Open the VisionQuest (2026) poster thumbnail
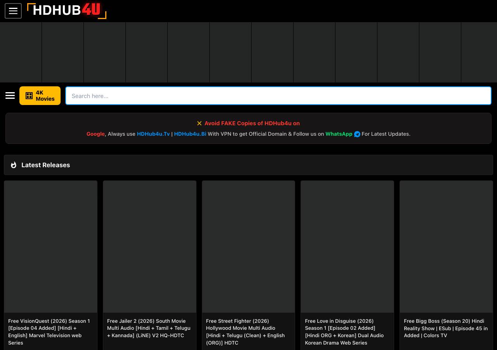Image resolution: width=497 pixels, height=350 pixels. tap(51, 247)
